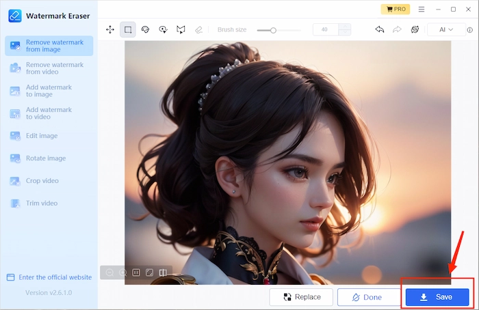Select the Move/pan tool
The height and width of the screenshot is (310, 479).
point(109,30)
